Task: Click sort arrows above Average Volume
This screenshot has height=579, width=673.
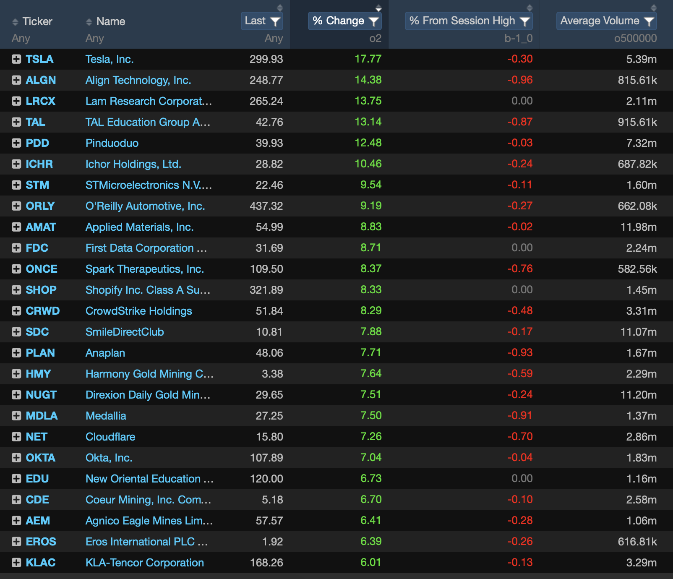Action: click(654, 8)
